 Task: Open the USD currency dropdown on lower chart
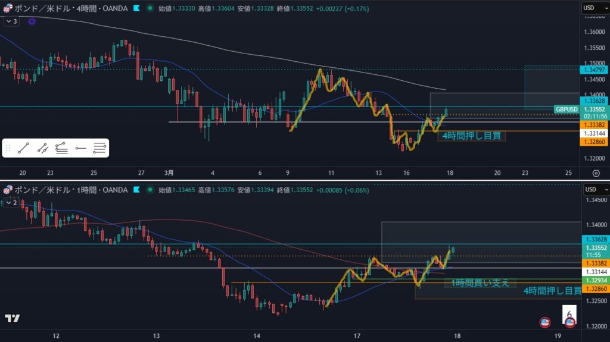point(593,189)
